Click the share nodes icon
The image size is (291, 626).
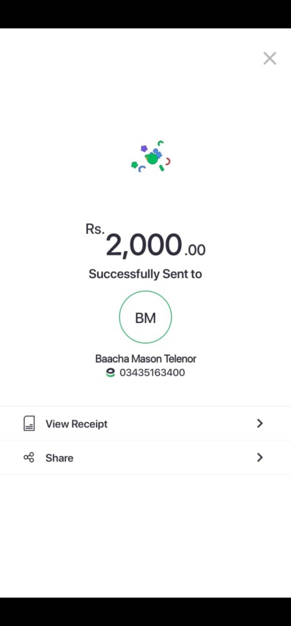[29, 457]
